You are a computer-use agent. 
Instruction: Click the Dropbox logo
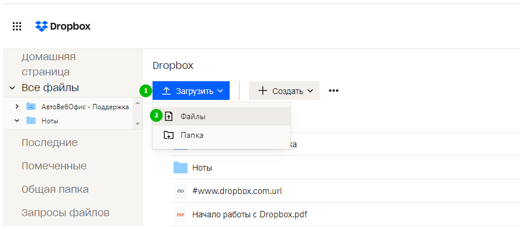[63, 26]
